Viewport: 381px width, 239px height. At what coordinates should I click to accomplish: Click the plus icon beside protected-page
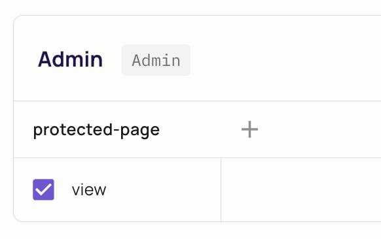coord(249,129)
